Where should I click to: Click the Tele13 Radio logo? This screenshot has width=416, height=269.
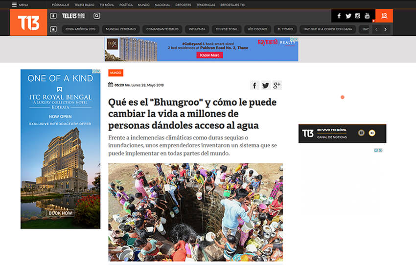coord(73,16)
